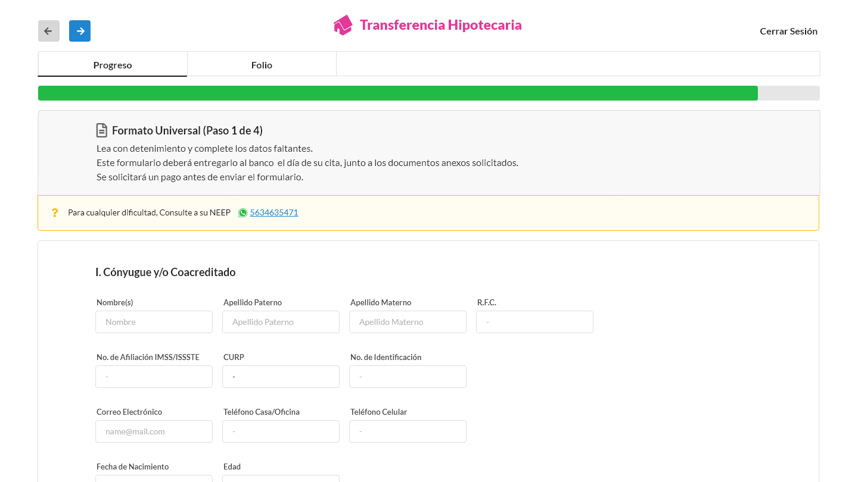This screenshot has width=858, height=482.
Task: Click the pink house logo icon
Action: tap(343, 25)
